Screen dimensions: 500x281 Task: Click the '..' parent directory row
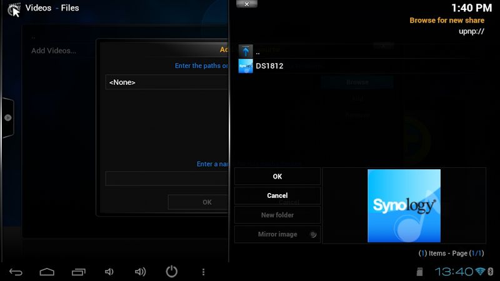pos(361,51)
